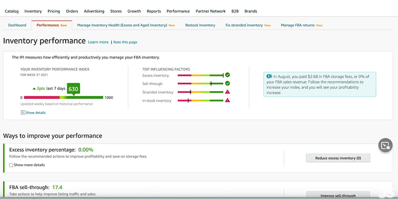Click the green check icon beside Excess inventory
The width and height of the screenshot is (398, 199).
point(227,76)
